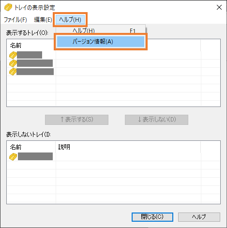Close the open ヘルプ(H) menu in the menu bar
This screenshot has width=227, height=228.
click(x=70, y=20)
